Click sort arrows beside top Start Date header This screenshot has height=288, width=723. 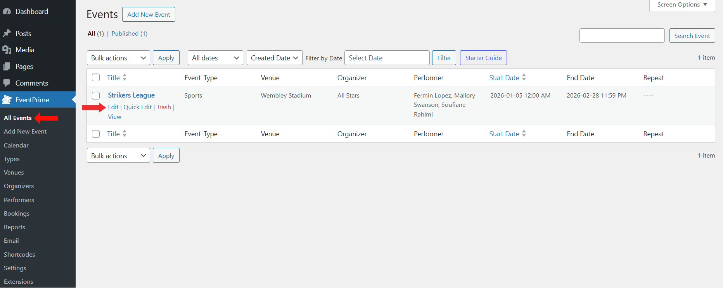click(x=524, y=77)
